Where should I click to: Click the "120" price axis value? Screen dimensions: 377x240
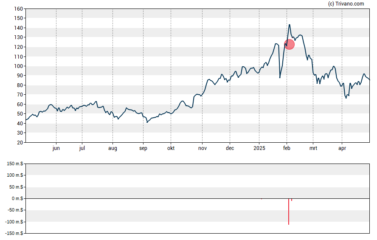19,47
